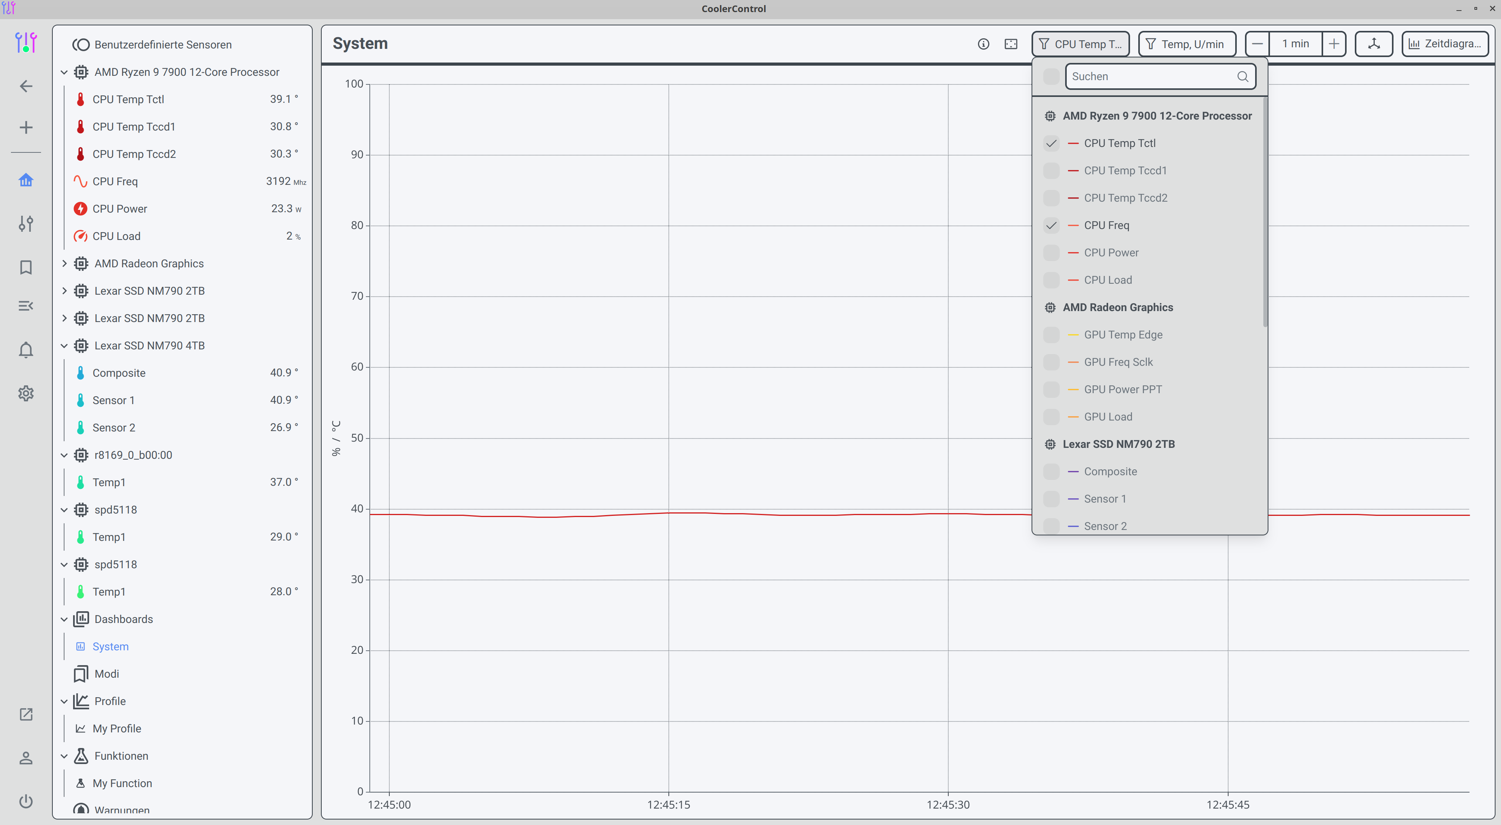Open settings gear in left sidebar
This screenshot has width=1501, height=825.
coord(26,393)
